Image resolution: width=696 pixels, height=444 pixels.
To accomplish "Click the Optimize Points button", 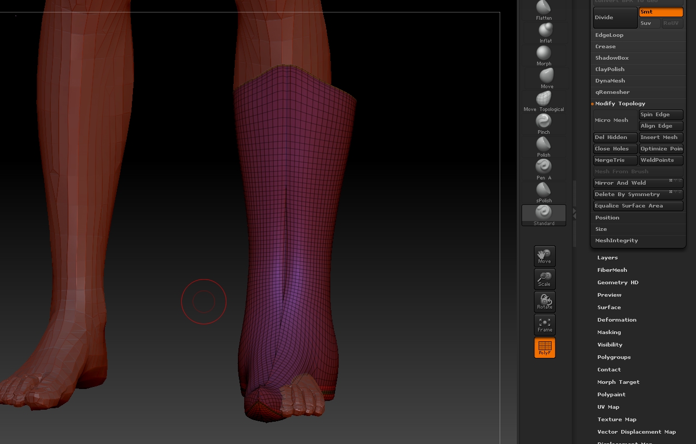I will click(661, 149).
